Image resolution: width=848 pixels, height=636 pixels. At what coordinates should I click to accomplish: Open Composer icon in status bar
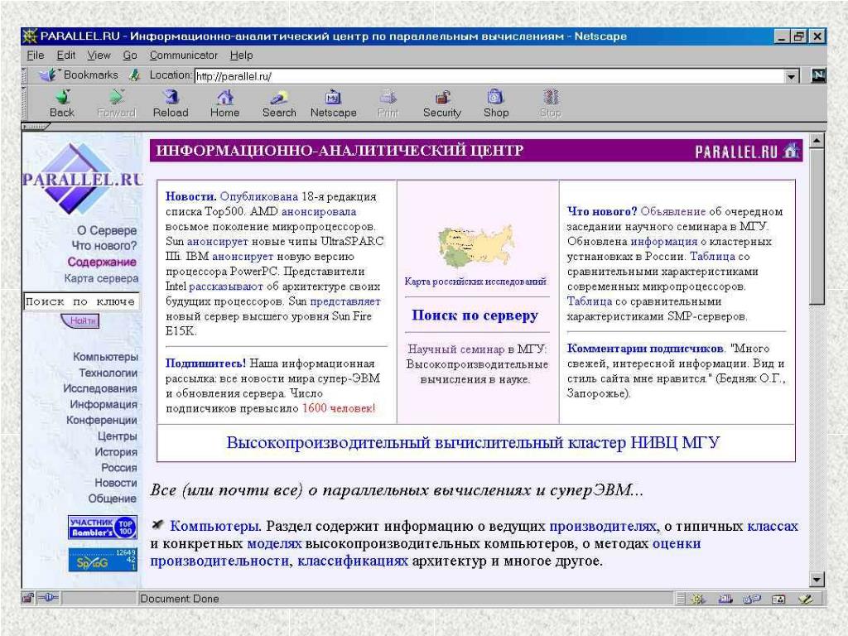(x=805, y=599)
